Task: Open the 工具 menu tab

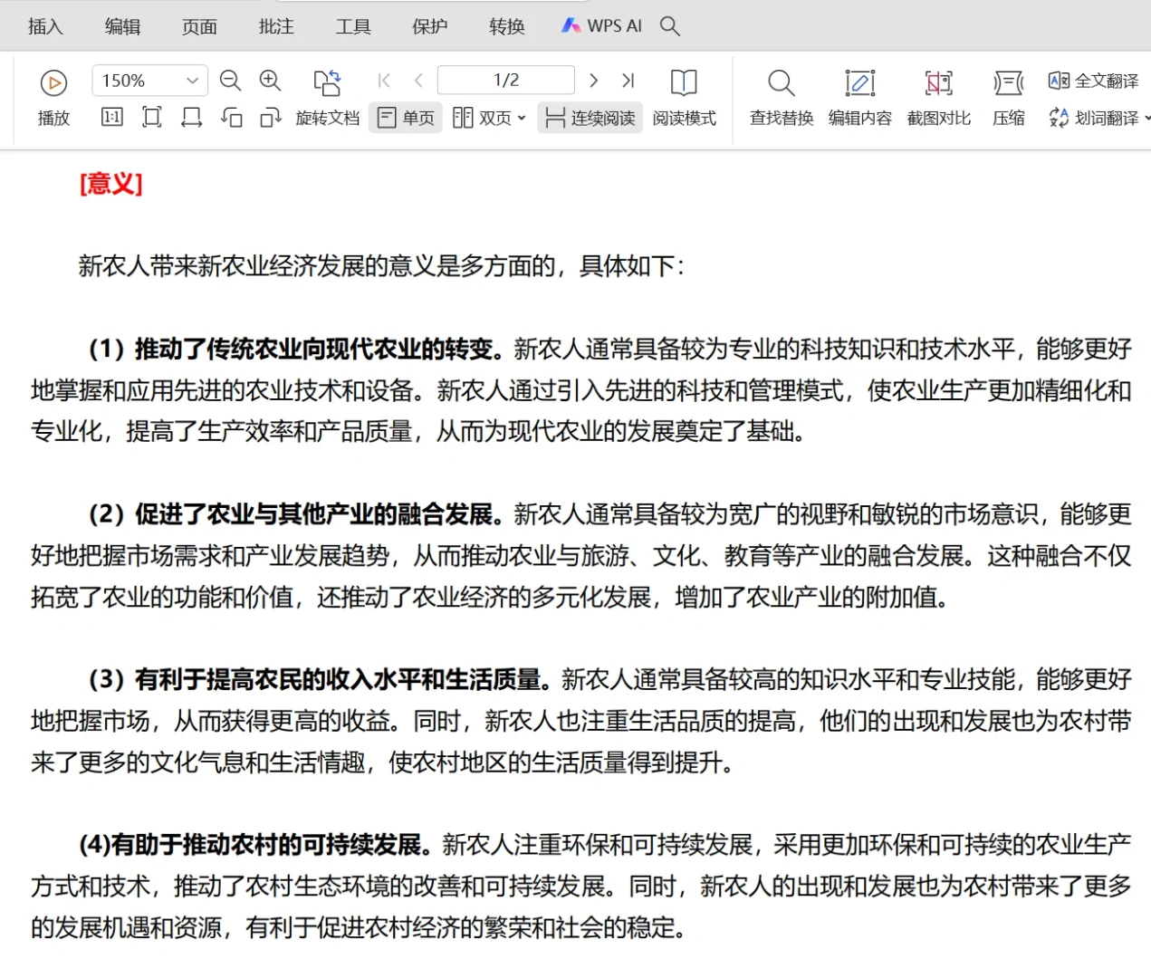Action: [x=353, y=26]
